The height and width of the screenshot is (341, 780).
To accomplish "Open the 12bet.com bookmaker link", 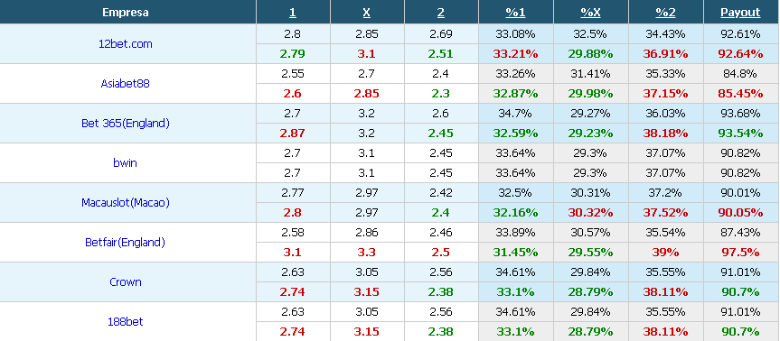I will pyautogui.click(x=126, y=43).
